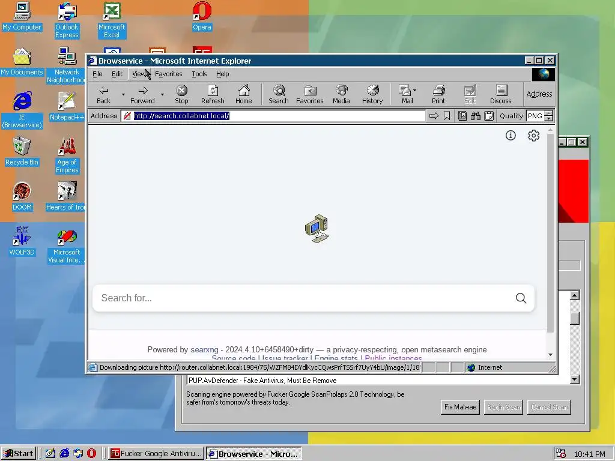Open the Quality PNG format dropdown

tap(549, 116)
